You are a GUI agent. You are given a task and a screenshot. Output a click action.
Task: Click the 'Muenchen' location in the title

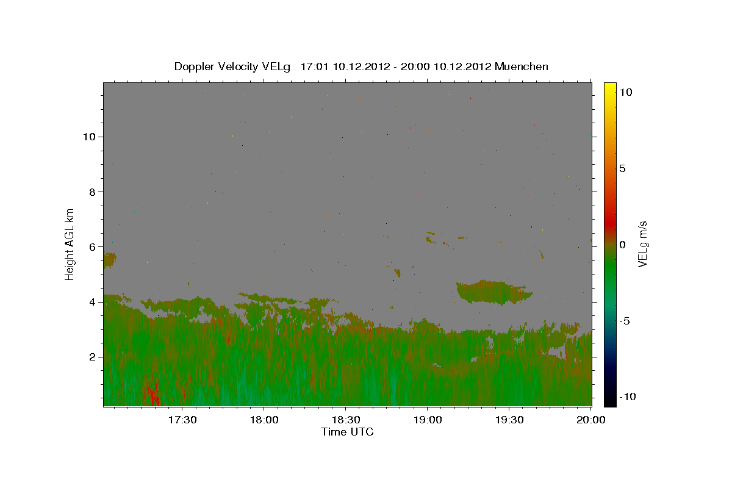[x=521, y=66]
